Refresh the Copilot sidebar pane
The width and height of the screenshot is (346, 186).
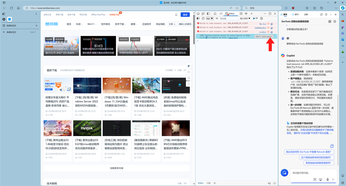tap(326, 15)
